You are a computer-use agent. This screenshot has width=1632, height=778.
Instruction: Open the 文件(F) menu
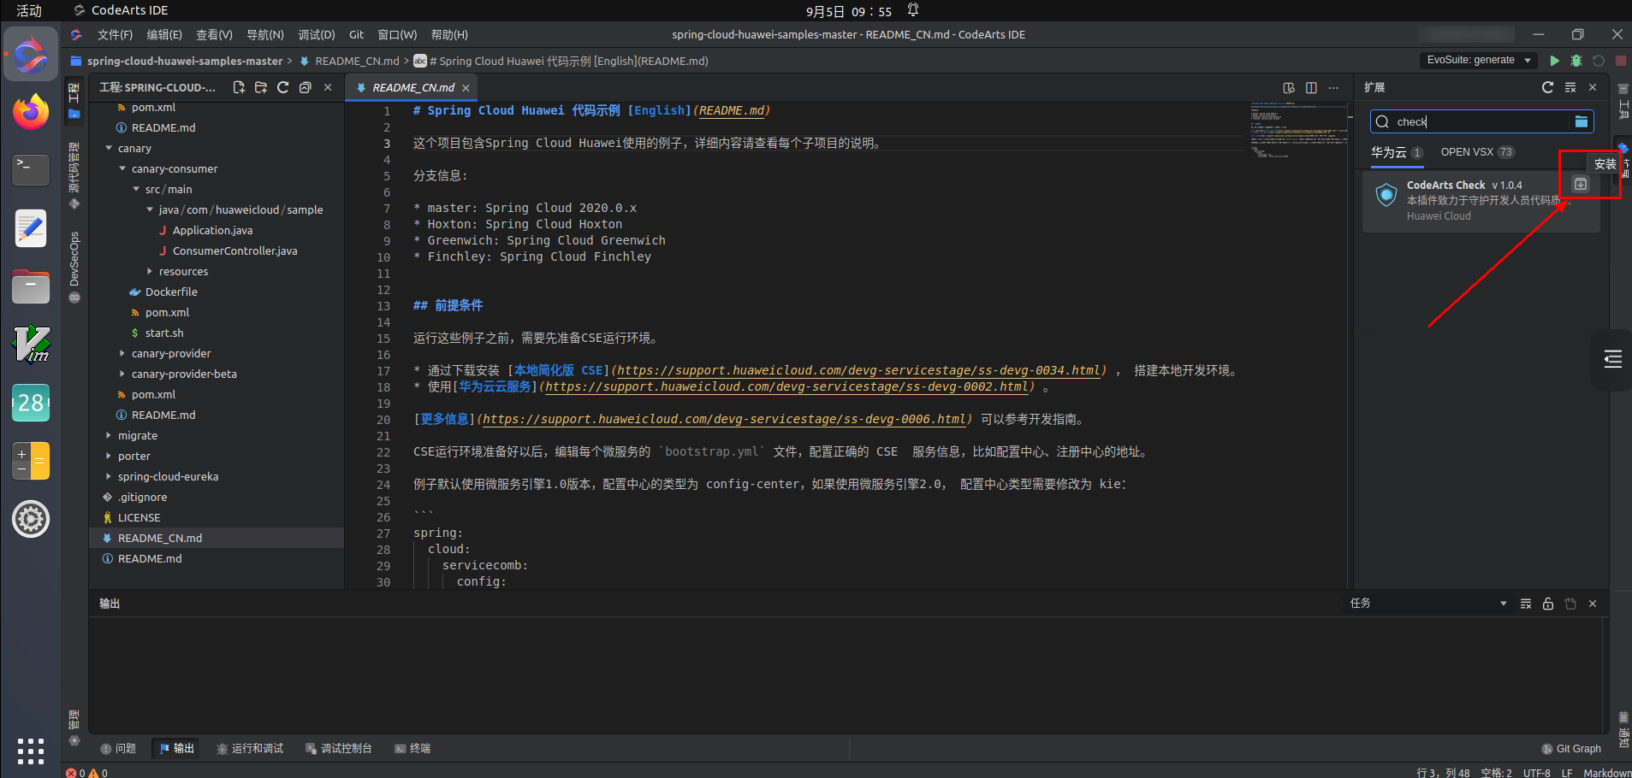point(115,34)
